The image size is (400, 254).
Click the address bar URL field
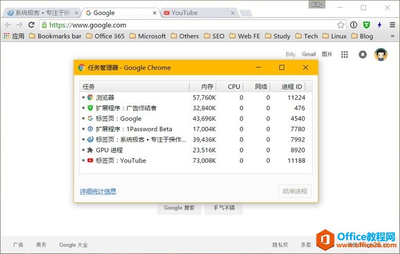191,25
